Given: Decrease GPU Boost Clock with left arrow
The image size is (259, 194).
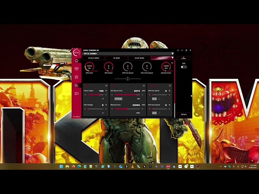Looking at the screenshot, I should click(112, 95).
